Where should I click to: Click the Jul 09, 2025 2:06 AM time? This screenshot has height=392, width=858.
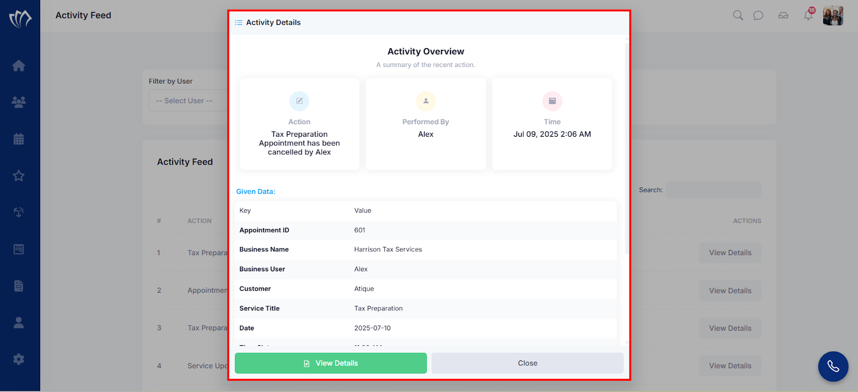[552, 134]
